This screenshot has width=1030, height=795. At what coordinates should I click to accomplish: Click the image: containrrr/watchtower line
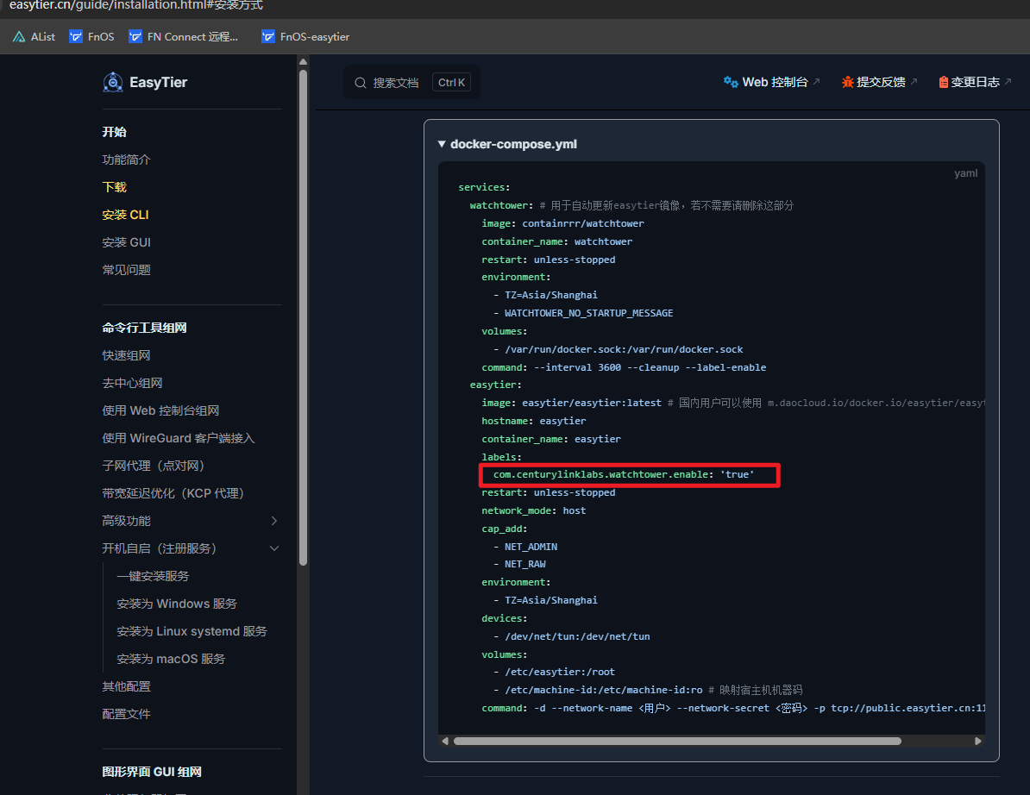563,223
